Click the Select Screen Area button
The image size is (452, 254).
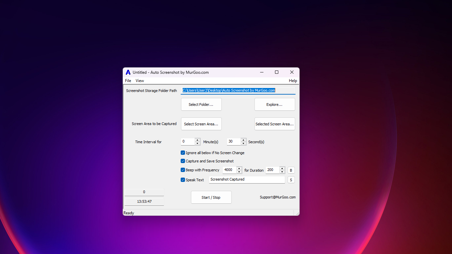point(201,124)
